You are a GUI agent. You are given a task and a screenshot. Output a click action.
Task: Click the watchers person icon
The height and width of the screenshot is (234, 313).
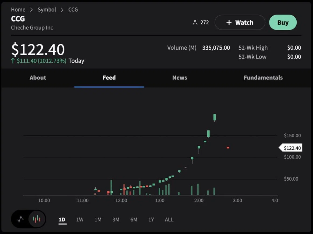pyautogui.click(x=195, y=23)
